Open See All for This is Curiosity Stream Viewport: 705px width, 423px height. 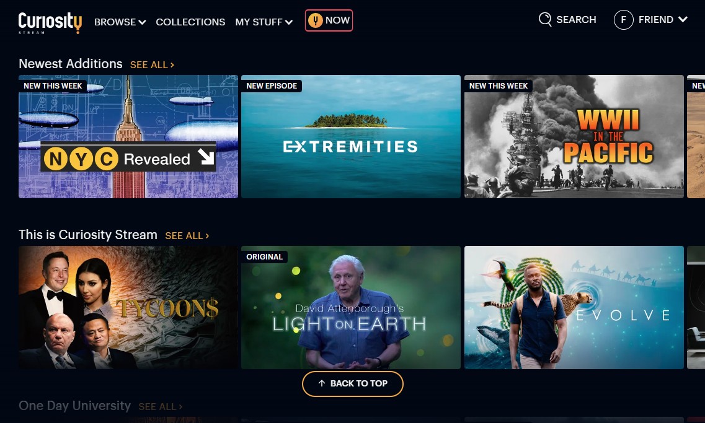pos(187,236)
